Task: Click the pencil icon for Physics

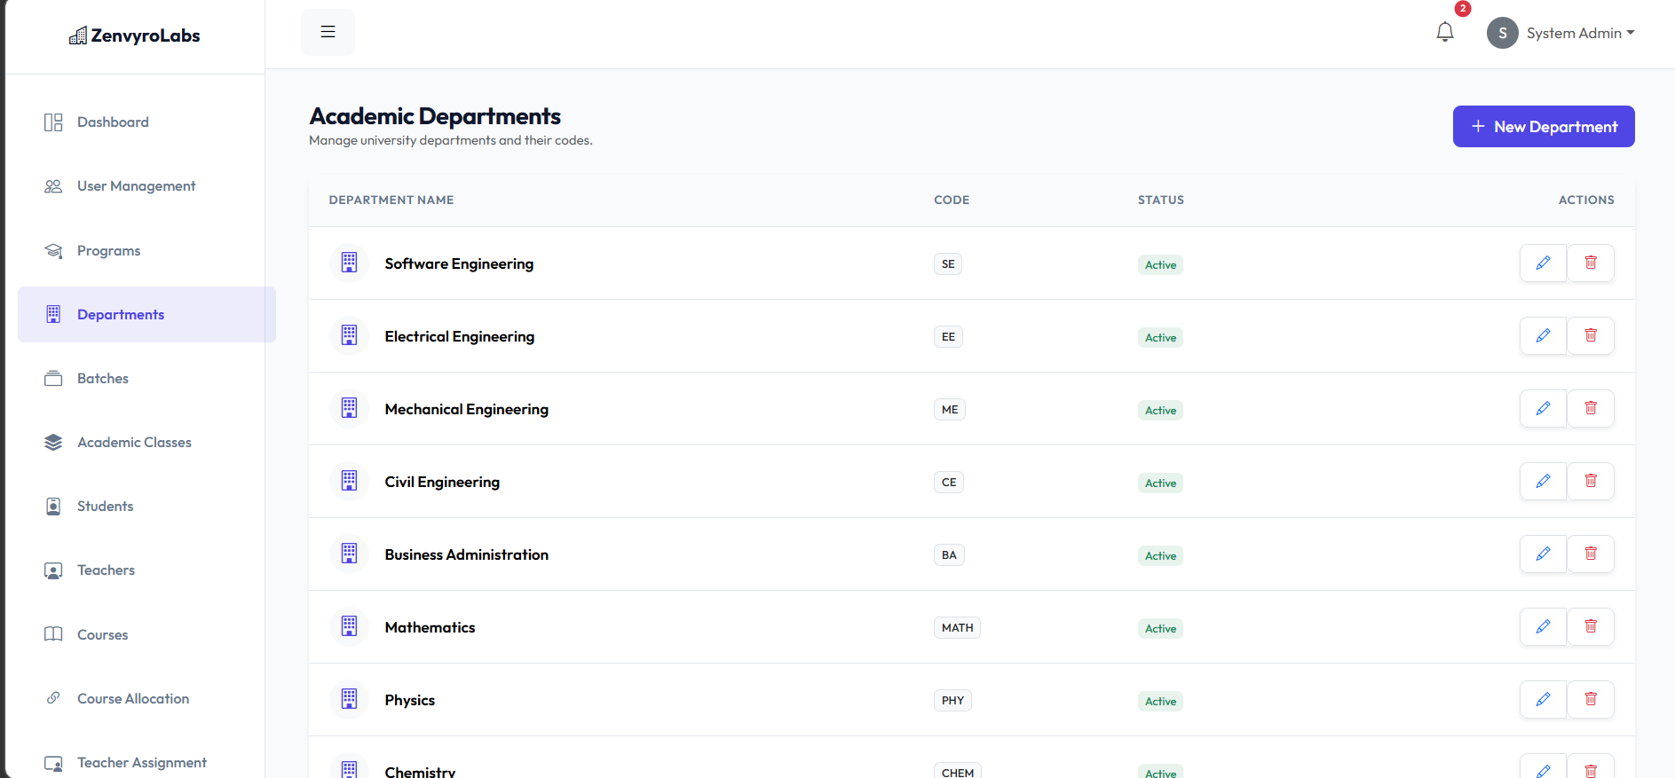Action: tap(1543, 700)
